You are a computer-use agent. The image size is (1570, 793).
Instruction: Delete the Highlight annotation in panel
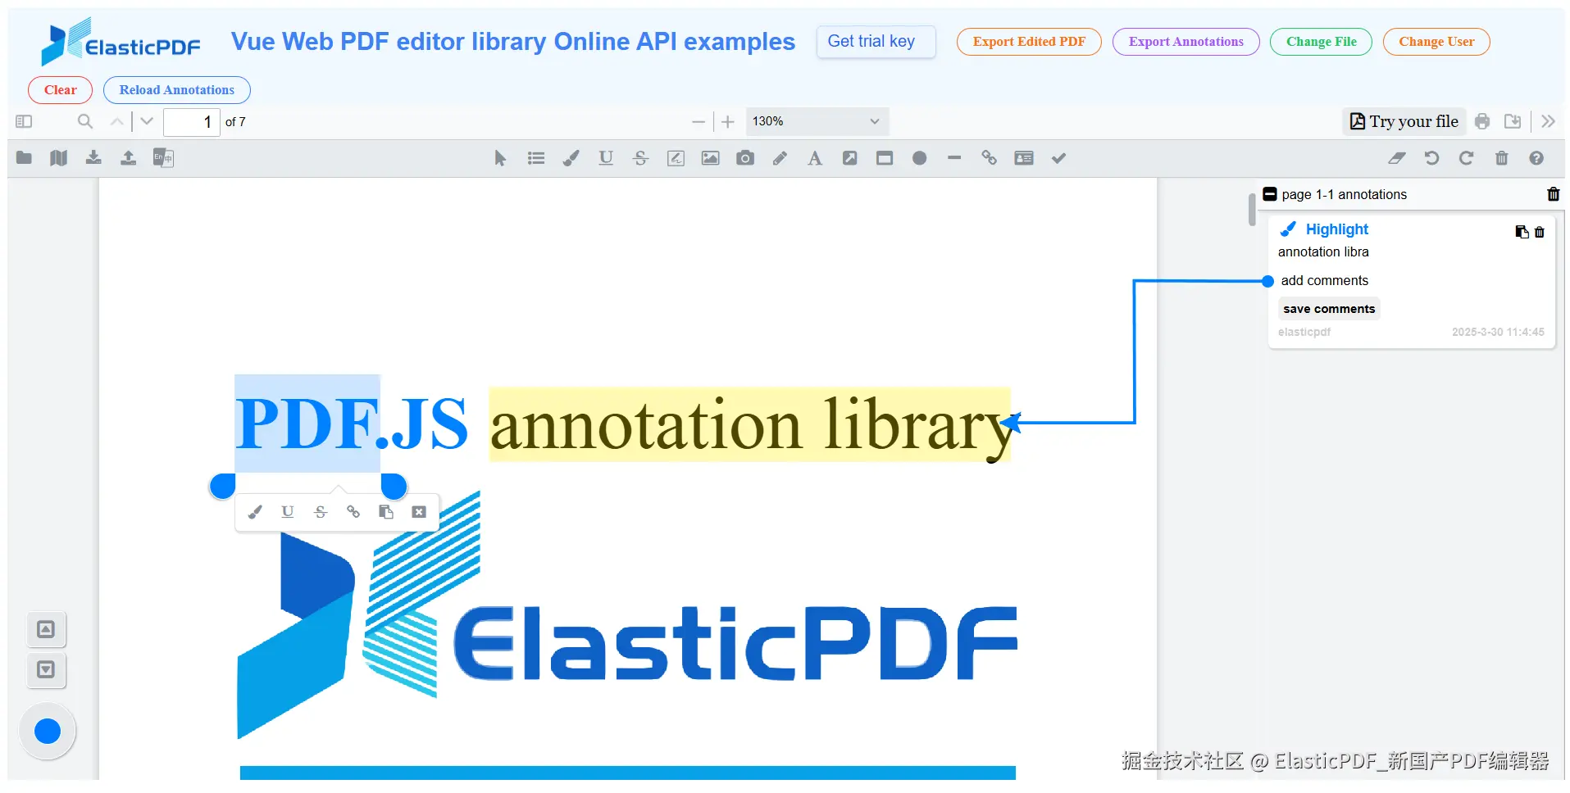click(x=1539, y=232)
